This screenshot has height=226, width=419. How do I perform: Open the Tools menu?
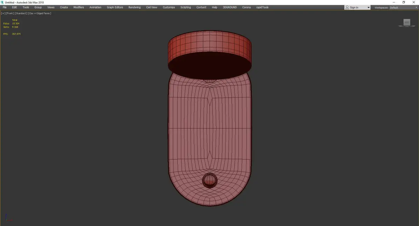click(26, 7)
